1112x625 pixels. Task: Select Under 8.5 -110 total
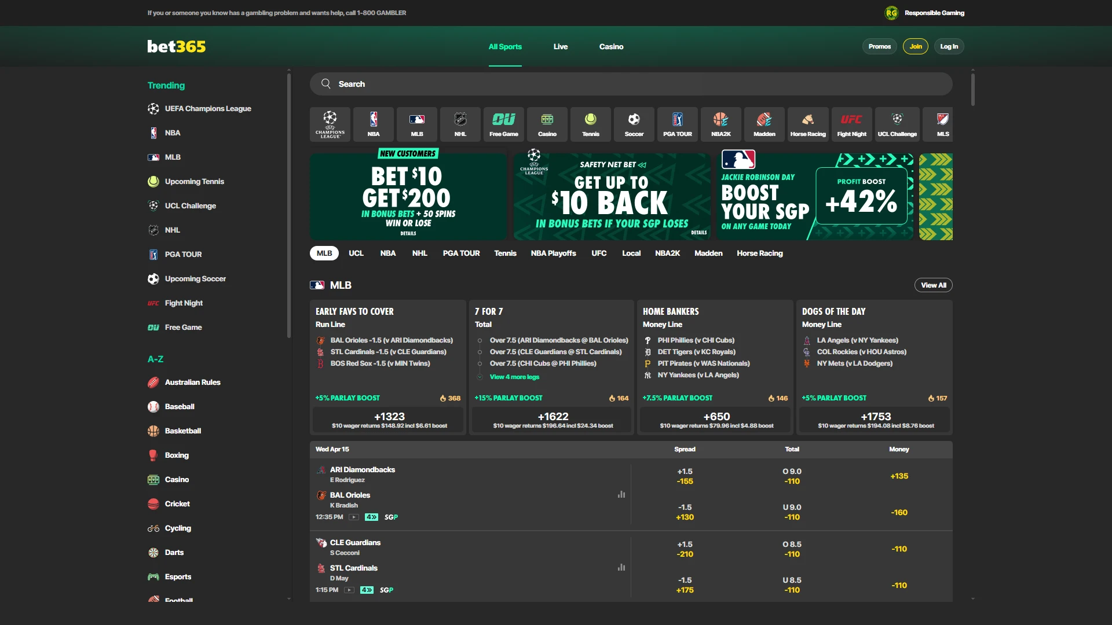[792, 585]
